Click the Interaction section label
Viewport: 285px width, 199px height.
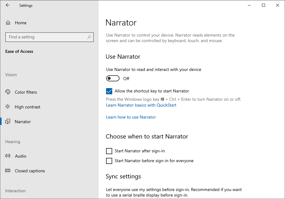15,191
